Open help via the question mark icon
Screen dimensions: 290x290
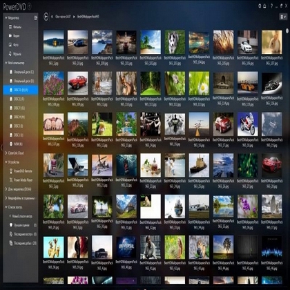271,6
